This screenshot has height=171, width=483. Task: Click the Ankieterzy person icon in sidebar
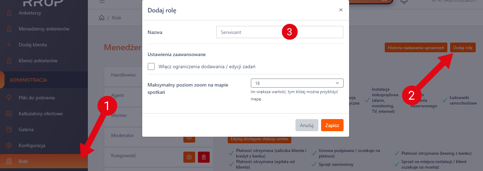pos(9,13)
